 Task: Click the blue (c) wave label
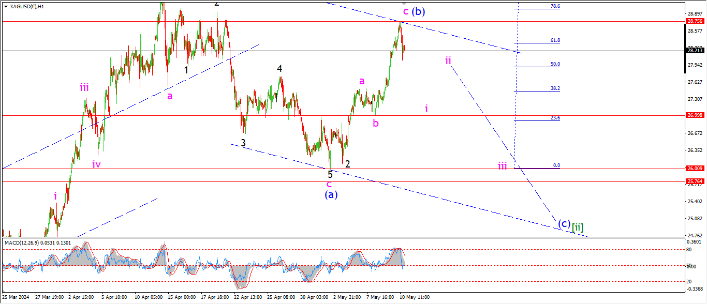(564, 224)
